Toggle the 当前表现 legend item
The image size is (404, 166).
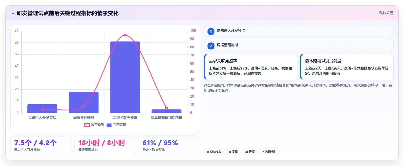click(x=116, y=125)
